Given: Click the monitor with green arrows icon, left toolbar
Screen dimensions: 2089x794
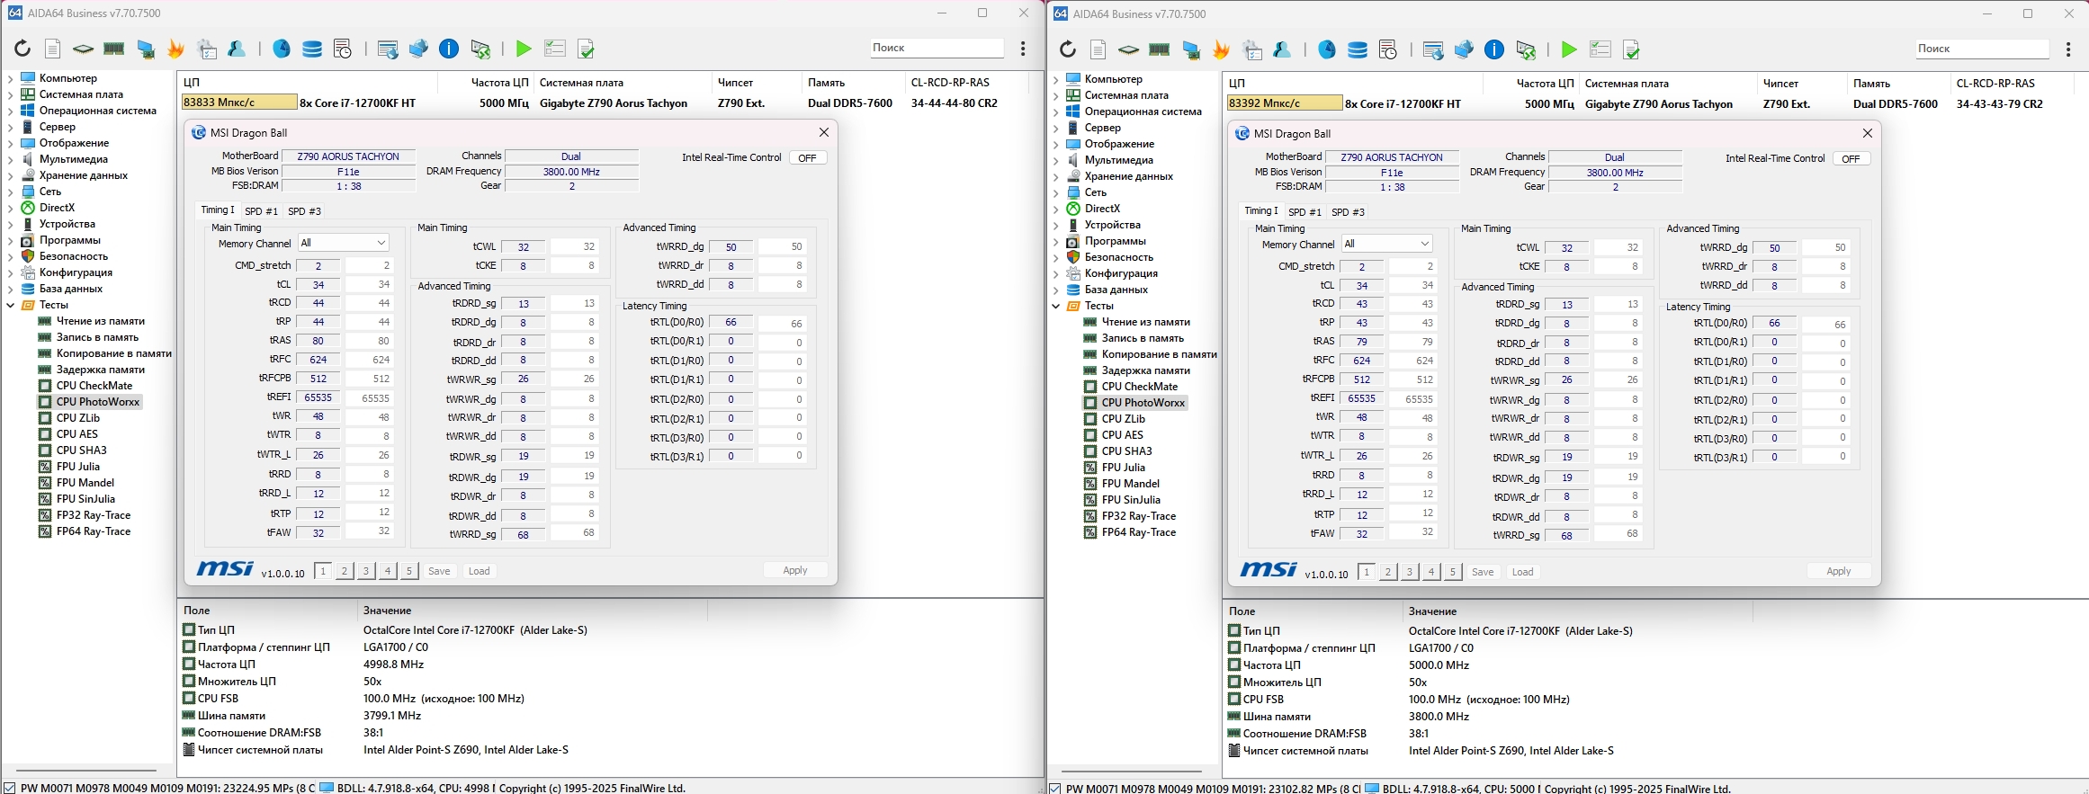Looking at the screenshot, I should [480, 49].
